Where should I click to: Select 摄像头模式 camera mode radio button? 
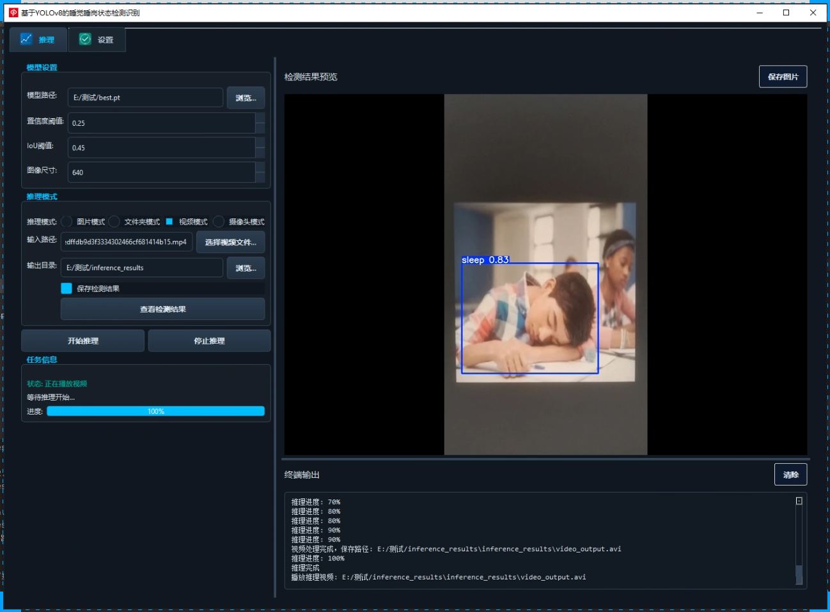click(x=219, y=222)
